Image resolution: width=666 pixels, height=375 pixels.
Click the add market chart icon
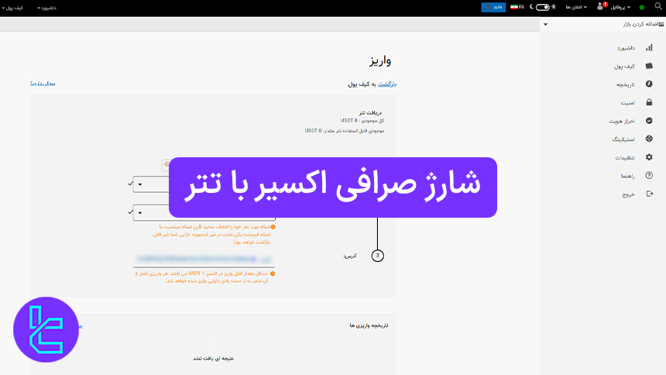(x=661, y=24)
